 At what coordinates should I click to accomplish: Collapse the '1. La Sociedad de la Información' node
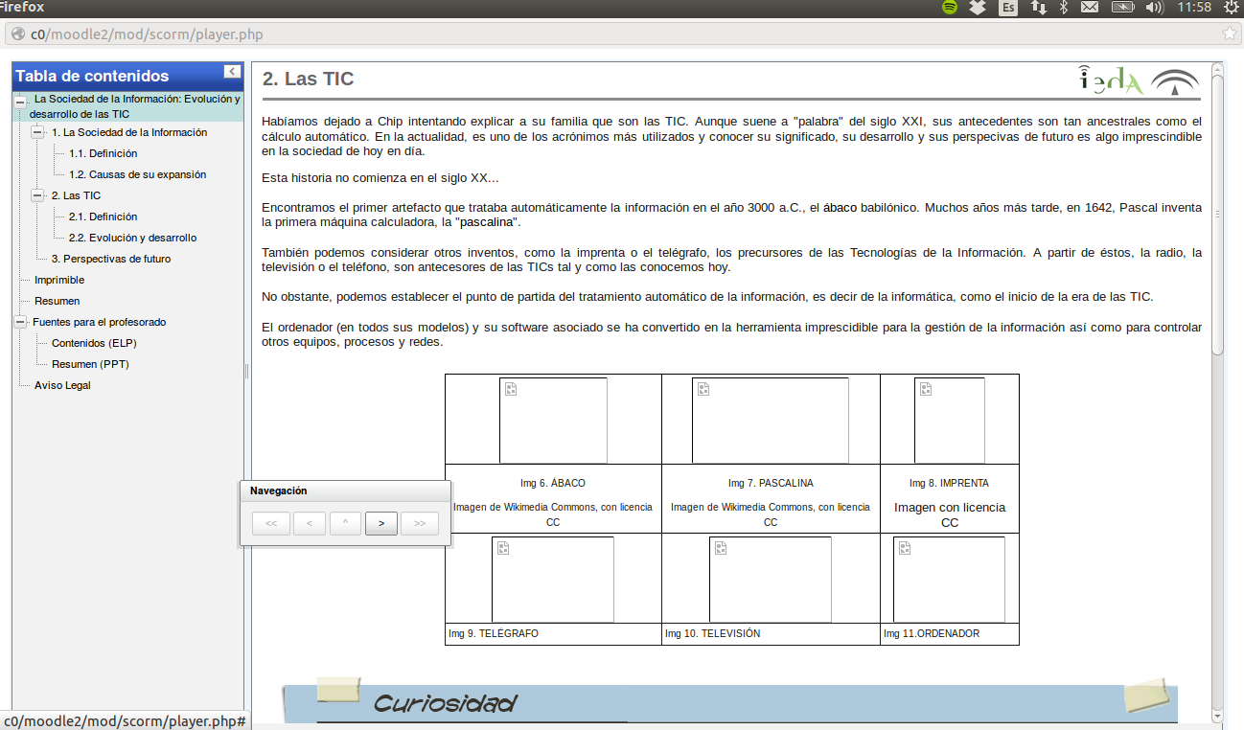tap(37, 132)
